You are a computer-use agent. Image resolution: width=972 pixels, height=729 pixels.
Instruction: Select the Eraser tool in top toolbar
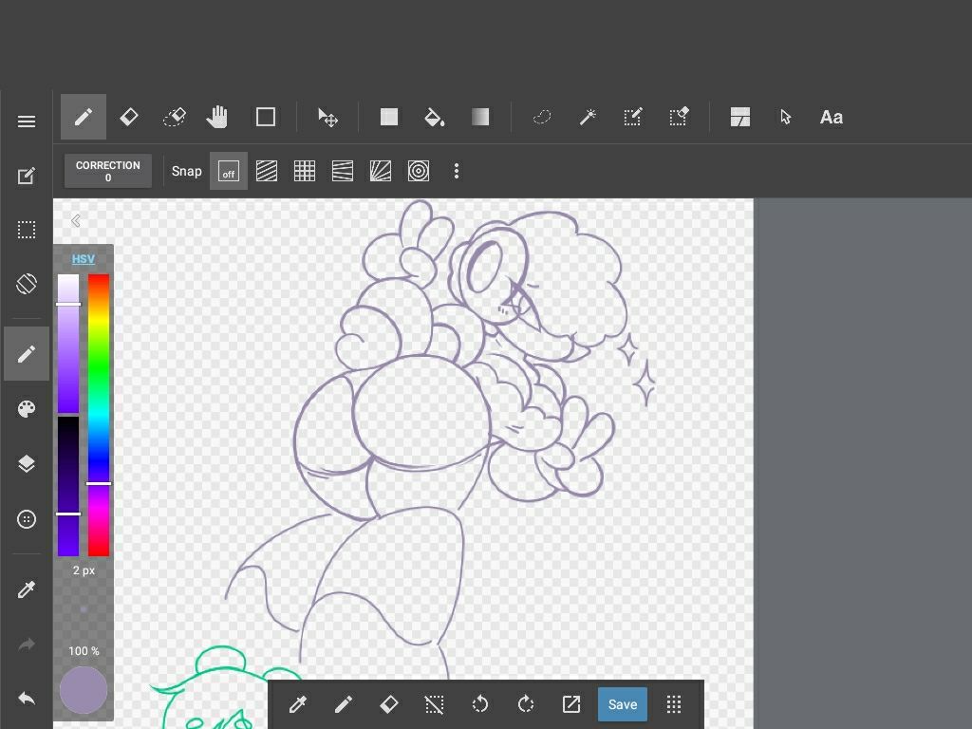tap(129, 117)
